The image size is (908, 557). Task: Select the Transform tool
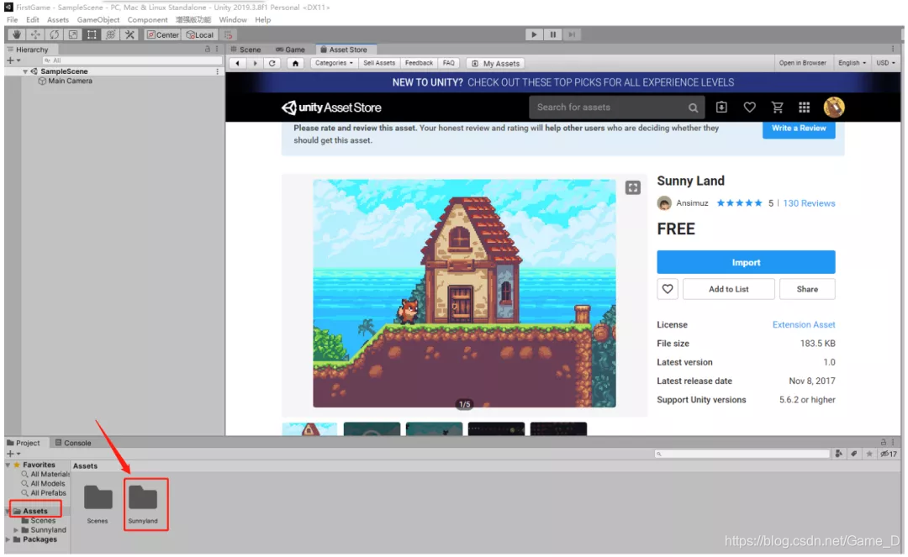tap(110, 34)
